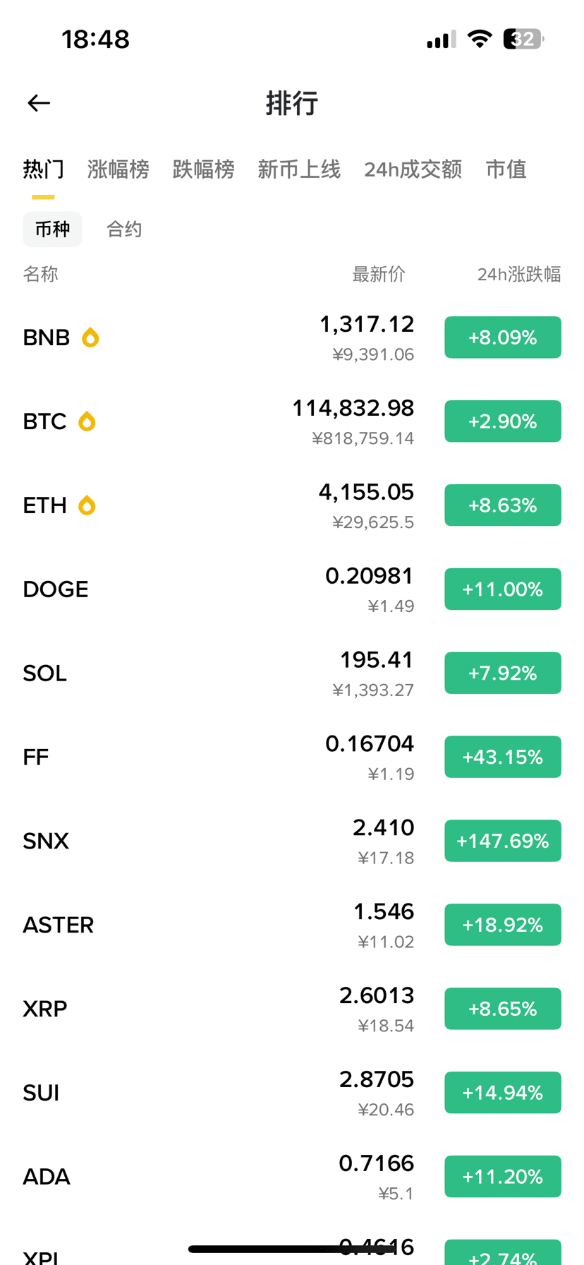Sort by the 最新价 column header
584x1265 pixels.
coord(379,274)
